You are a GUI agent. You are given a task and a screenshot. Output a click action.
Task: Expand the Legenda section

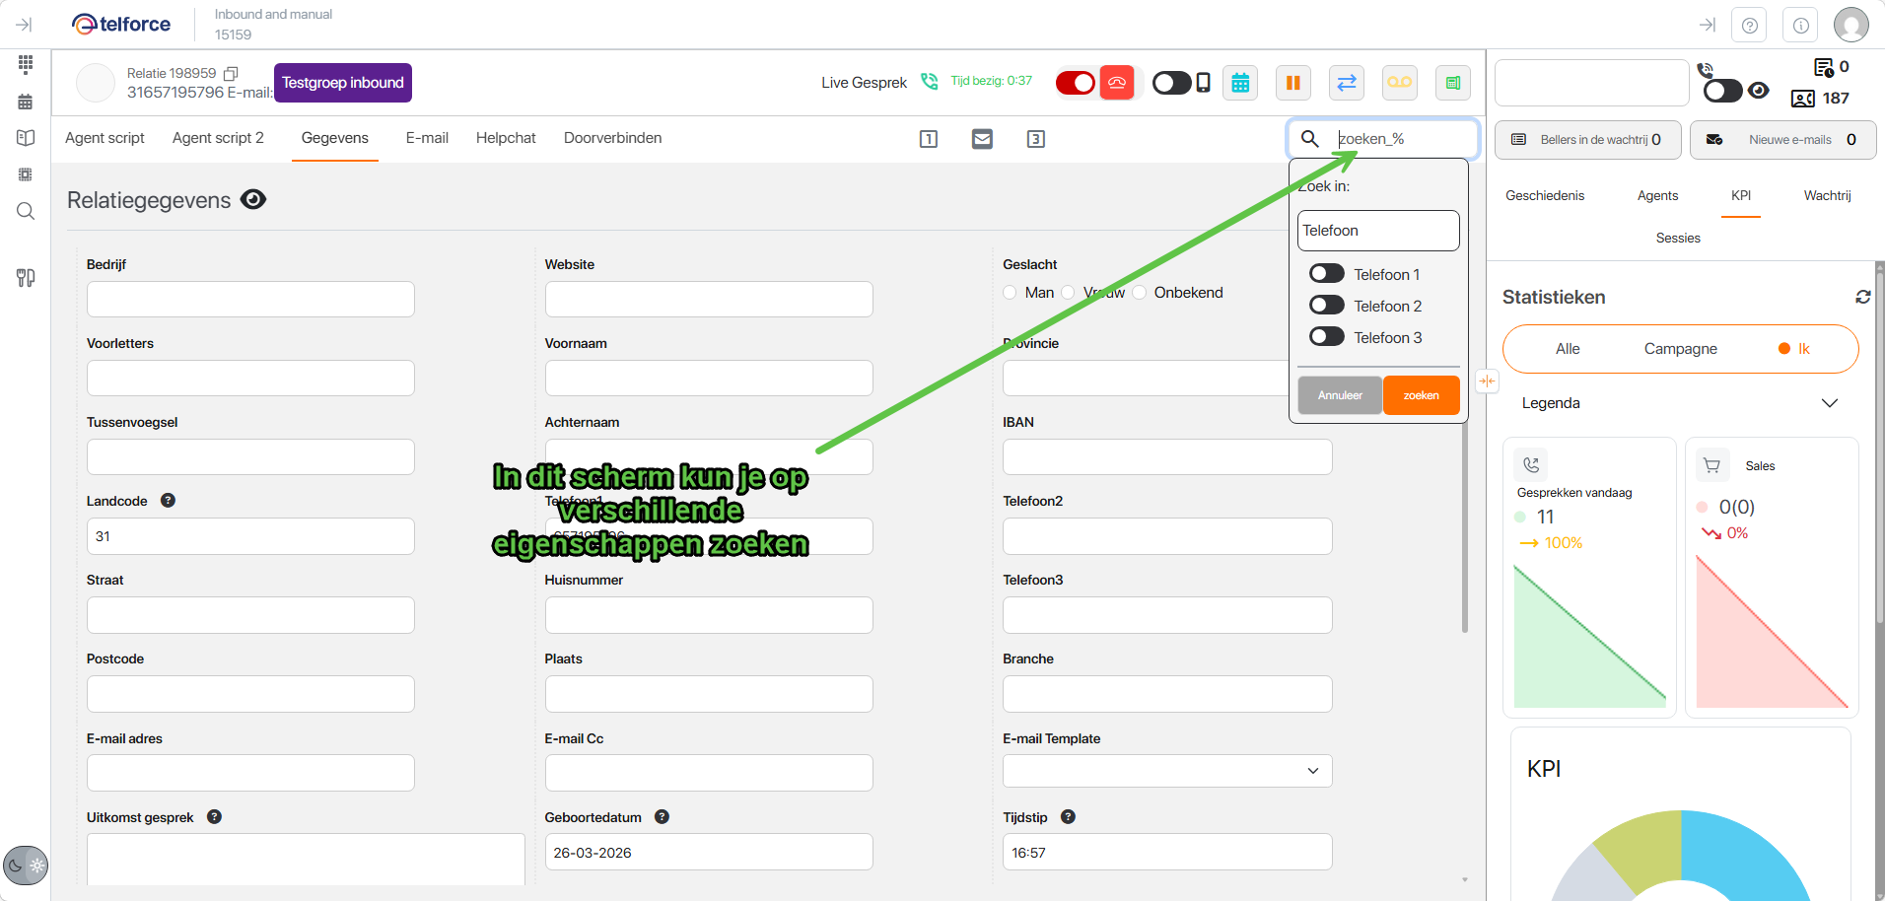[x=1829, y=403]
